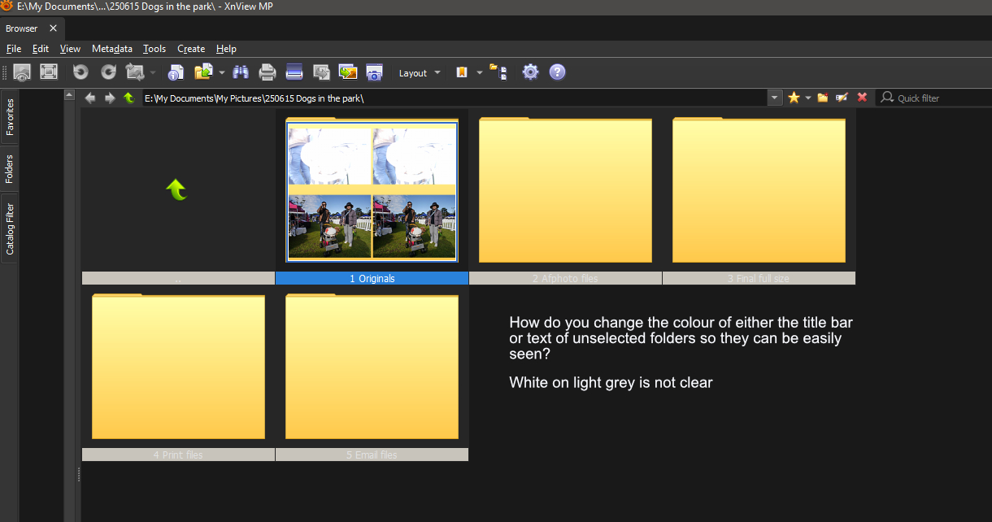Expand the favorites star dropdown arrow
This screenshot has width=992, height=522.
[808, 98]
